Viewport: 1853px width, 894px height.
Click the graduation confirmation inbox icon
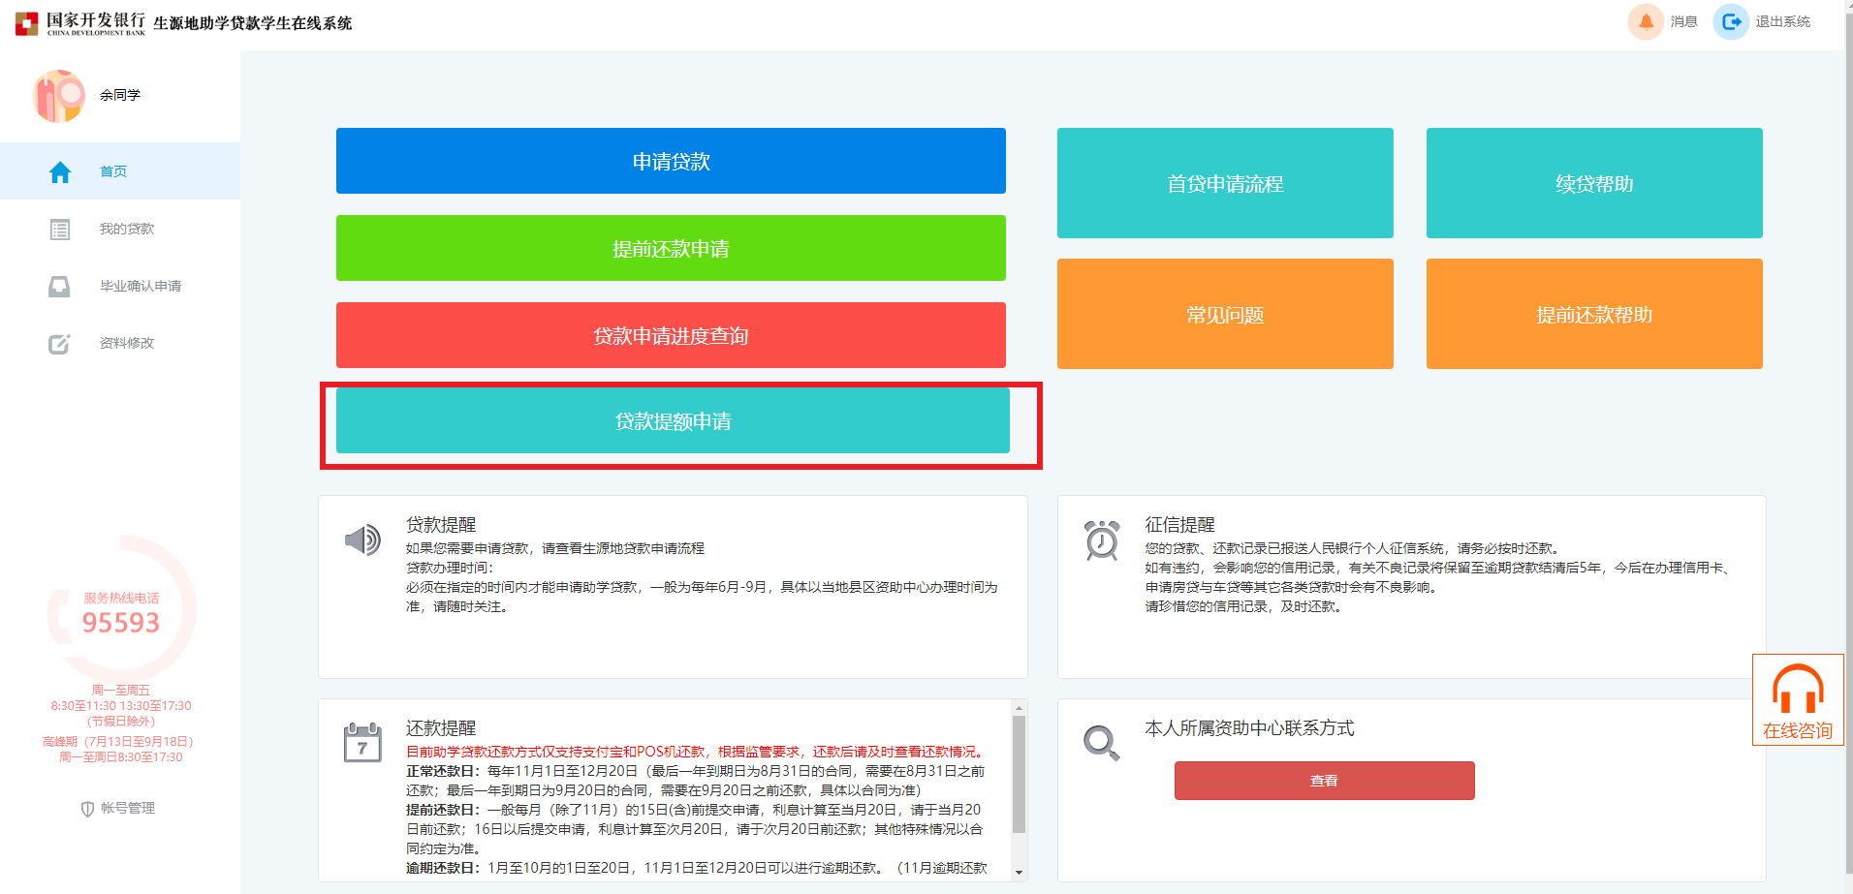pyautogui.click(x=59, y=287)
